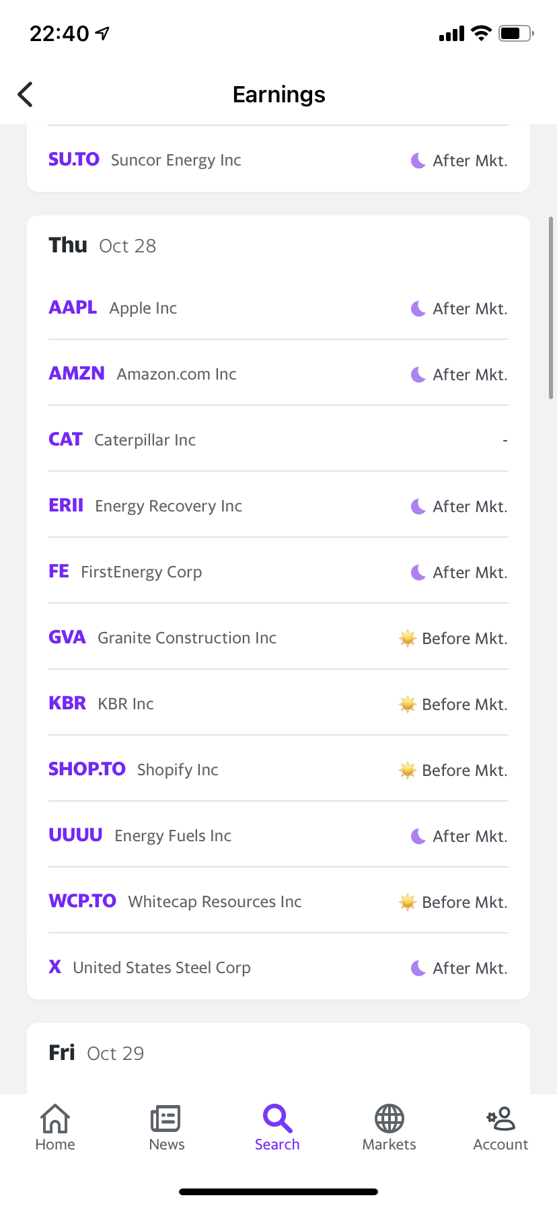Open AAPL ticker link
This screenshot has height=1206, width=557.
pyautogui.click(x=73, y=308)
